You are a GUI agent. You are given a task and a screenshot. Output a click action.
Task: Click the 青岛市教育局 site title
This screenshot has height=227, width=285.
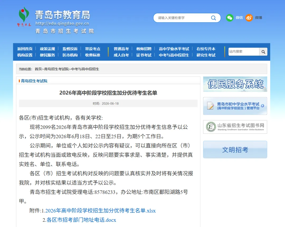click(x=63, y=15)
